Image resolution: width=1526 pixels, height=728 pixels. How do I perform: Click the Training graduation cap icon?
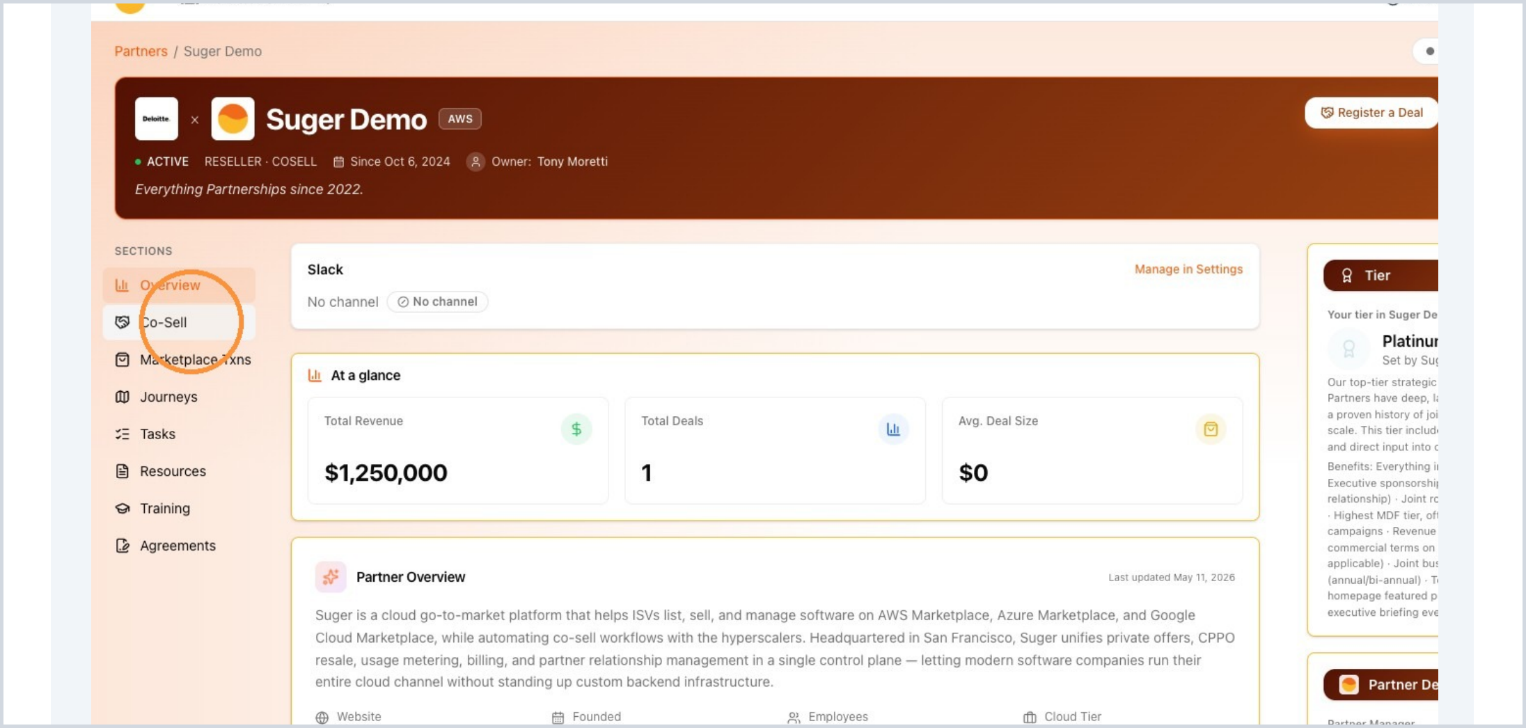tap(122, 509)
